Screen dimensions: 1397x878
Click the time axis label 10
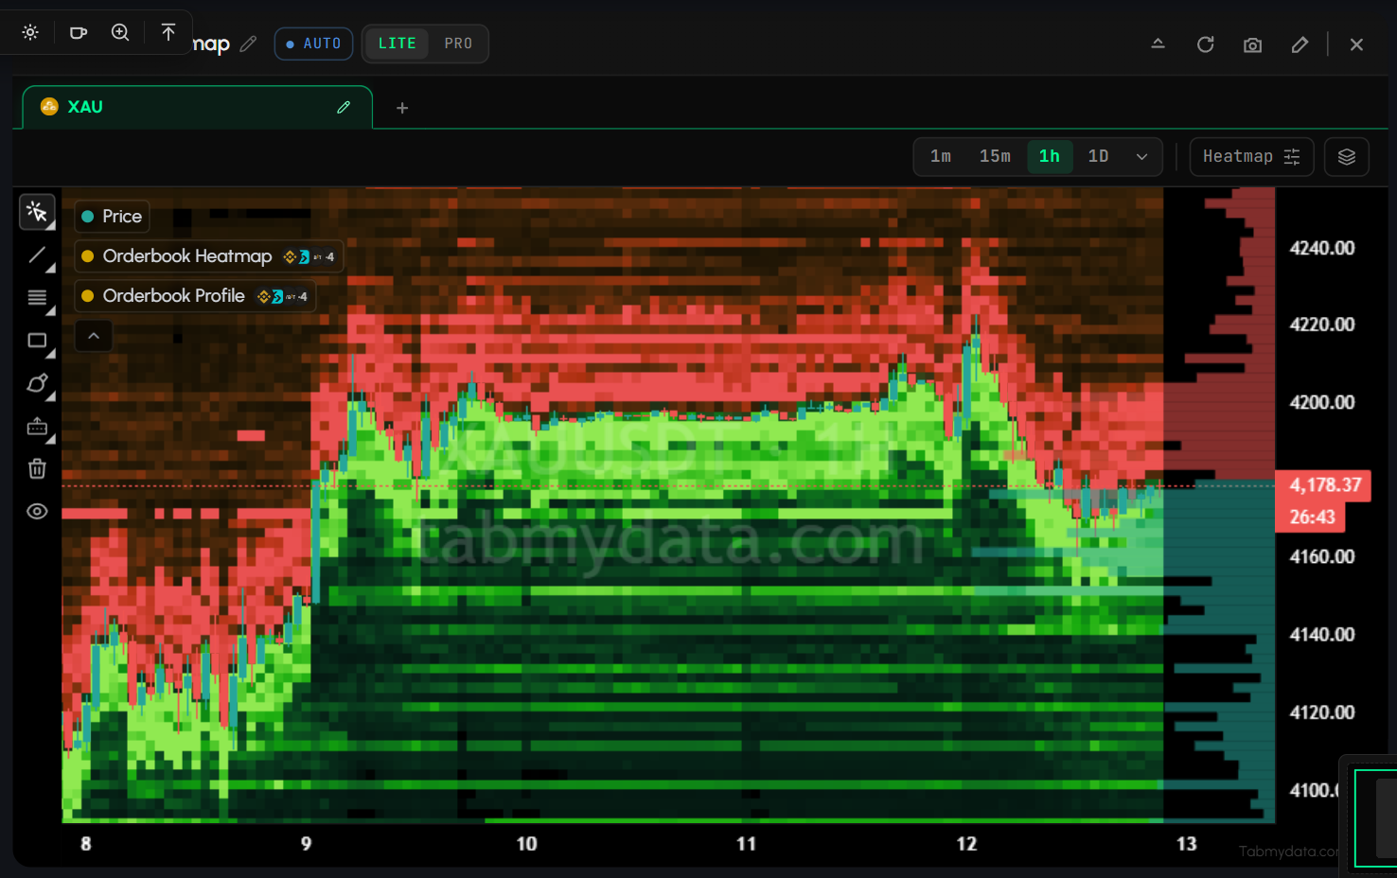[x=526, y=843]
